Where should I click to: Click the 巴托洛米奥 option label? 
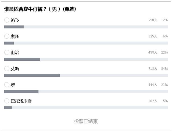tap(21, 101)
